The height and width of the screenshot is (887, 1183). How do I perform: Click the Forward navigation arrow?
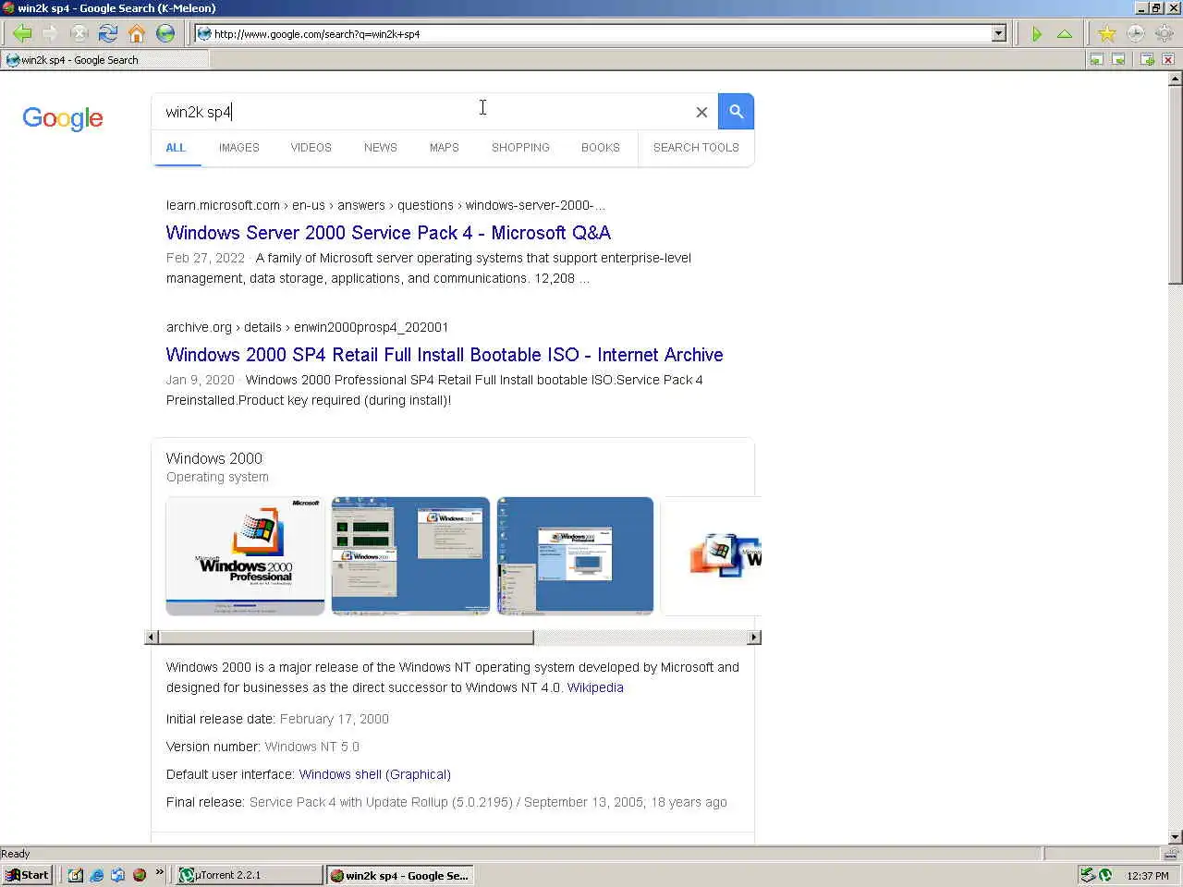50,34
